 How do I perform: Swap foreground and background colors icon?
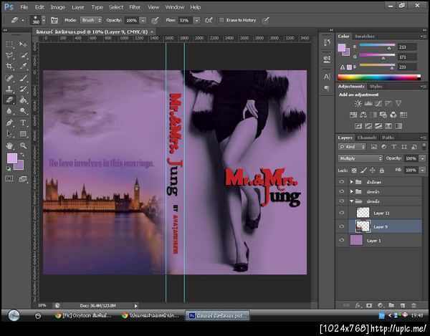[22, 155]
